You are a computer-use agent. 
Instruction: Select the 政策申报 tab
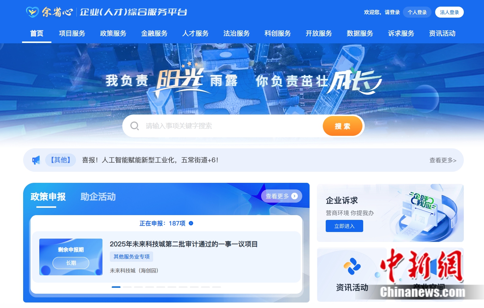(48, 197)
